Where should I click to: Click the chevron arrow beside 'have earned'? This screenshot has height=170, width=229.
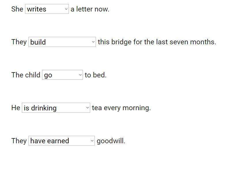(92, 141)
